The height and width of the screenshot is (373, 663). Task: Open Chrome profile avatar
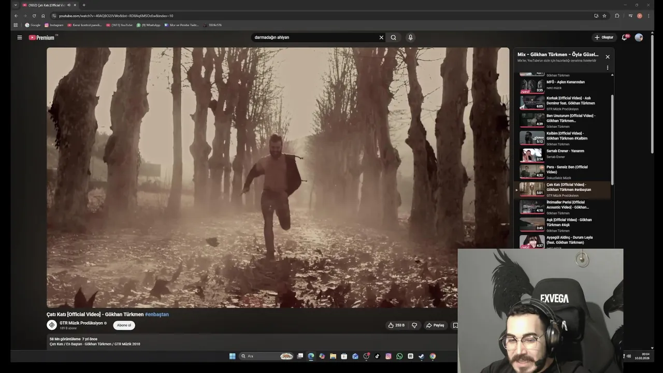(x=640, y=16)
